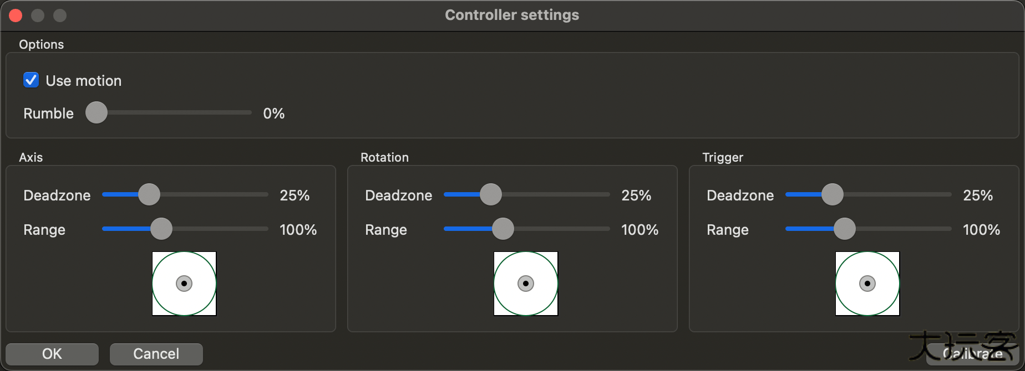Click the Trigger Range percentage value
This screenshot has height=371, width=1025.
tap(981, 230)
